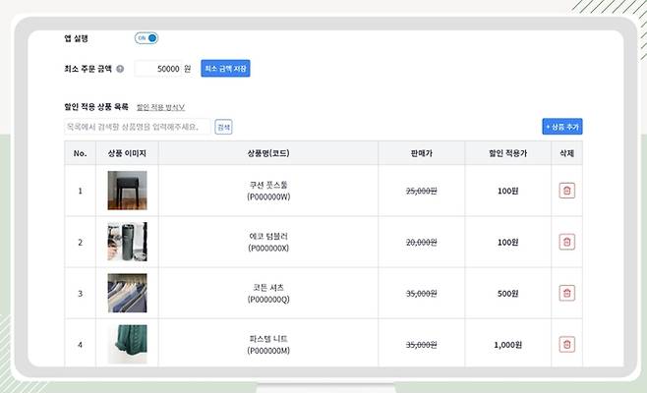Delete the 코튼 셔츠 row with trash icon

tap(567, 293)
